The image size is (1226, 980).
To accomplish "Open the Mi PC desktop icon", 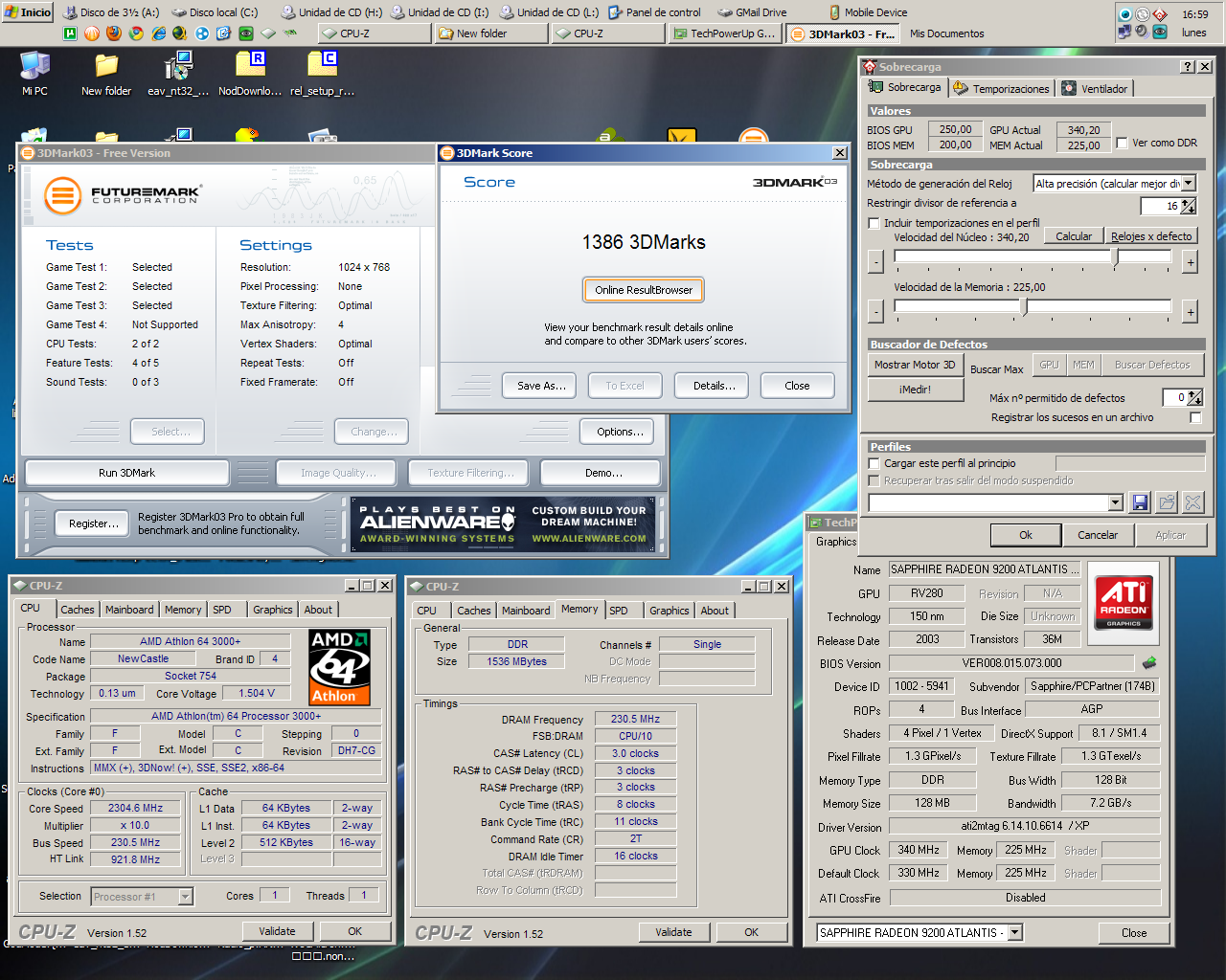I will [x=34, y=74].
